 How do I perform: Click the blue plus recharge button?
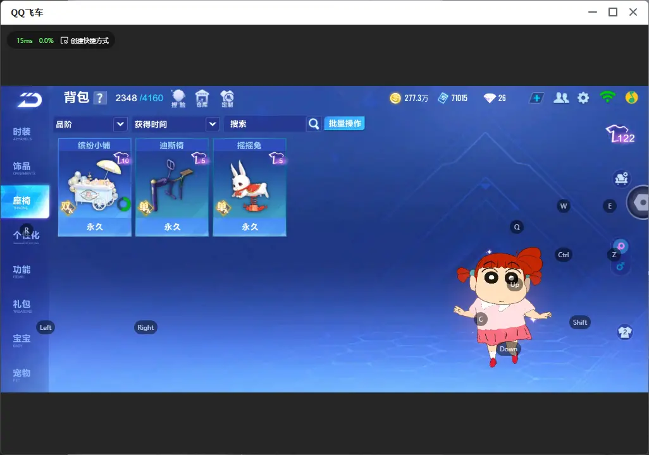point(536,98)
